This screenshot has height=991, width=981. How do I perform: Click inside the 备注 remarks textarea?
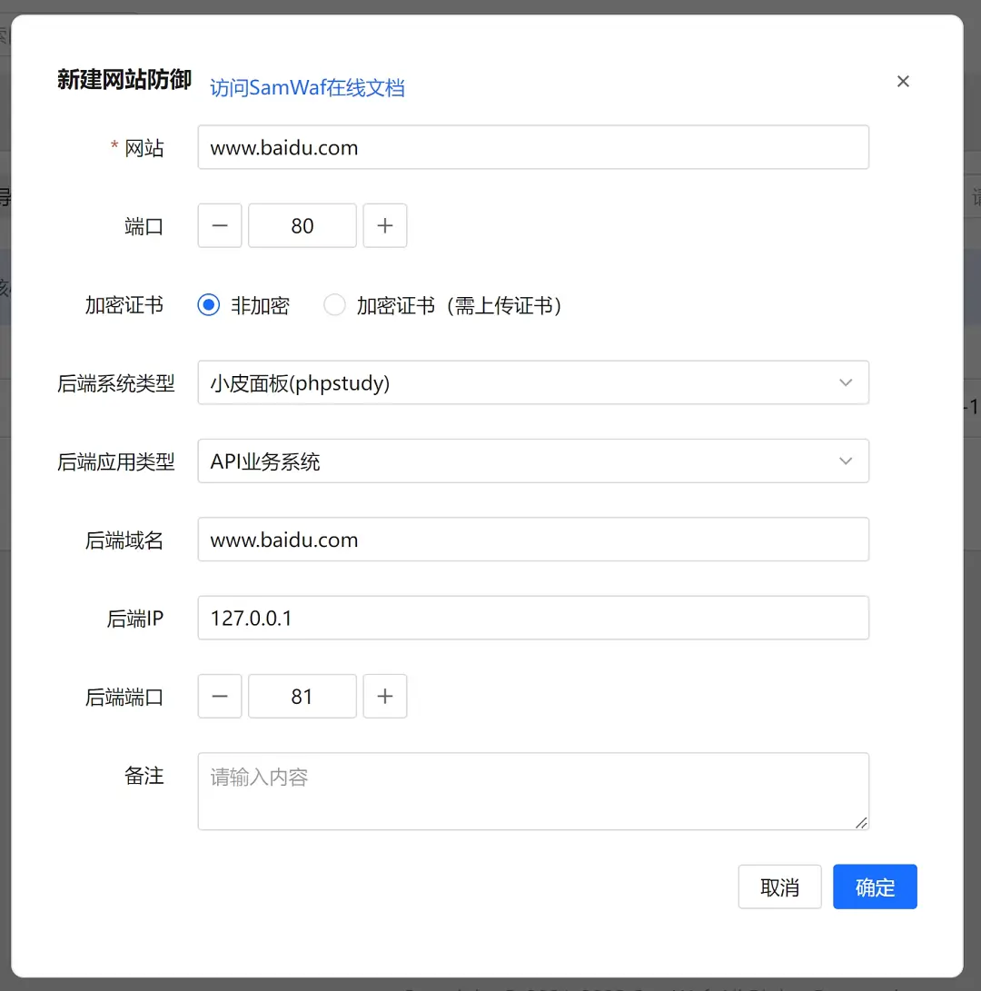(x=533, y=790)
